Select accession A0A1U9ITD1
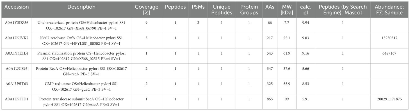Screen dimensions: 410x111 tap(15, 99)
